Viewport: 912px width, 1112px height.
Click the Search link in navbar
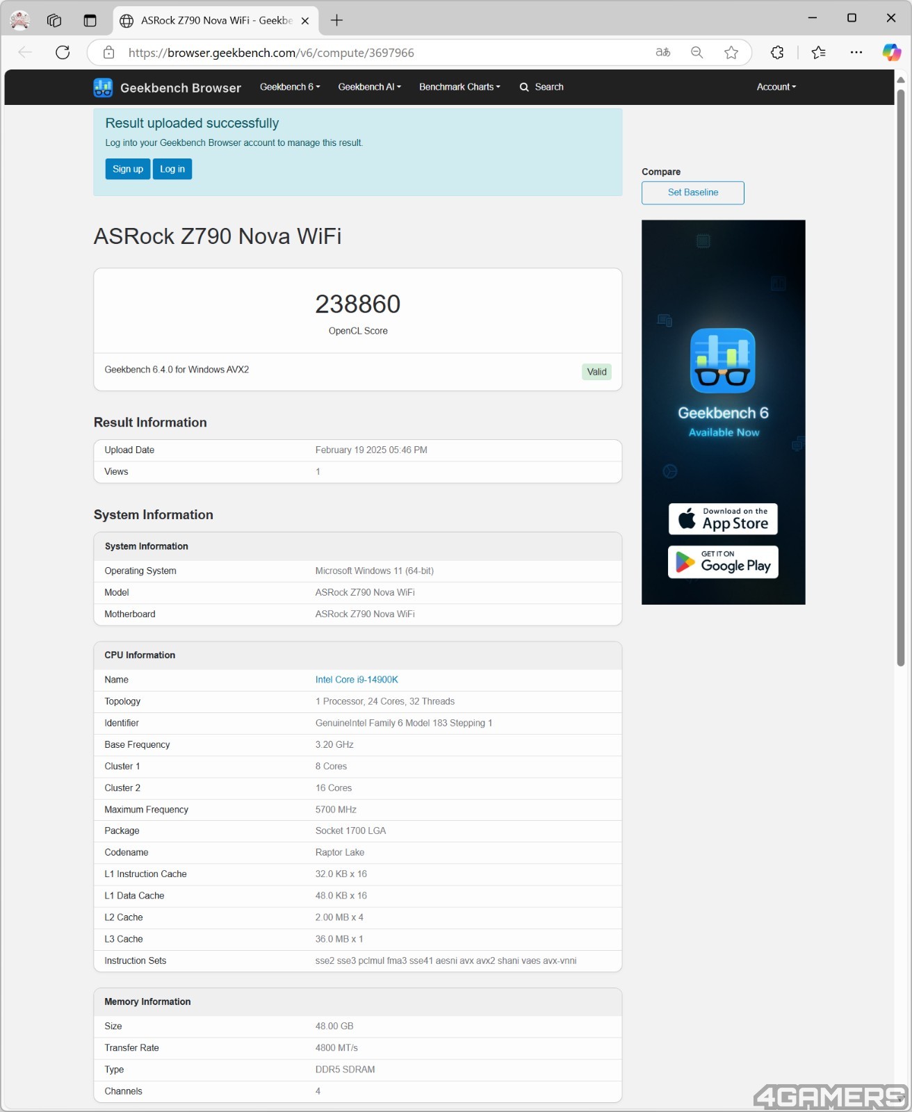tap(541, 87)
